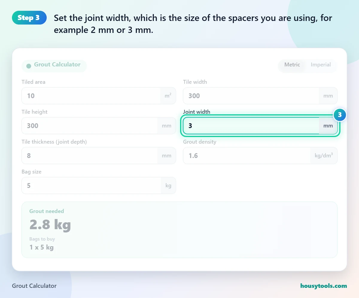The width and height of the screenshot is (359, 298).
Task: Click the mm unit beside Joint width
Action: click(328, 126)
